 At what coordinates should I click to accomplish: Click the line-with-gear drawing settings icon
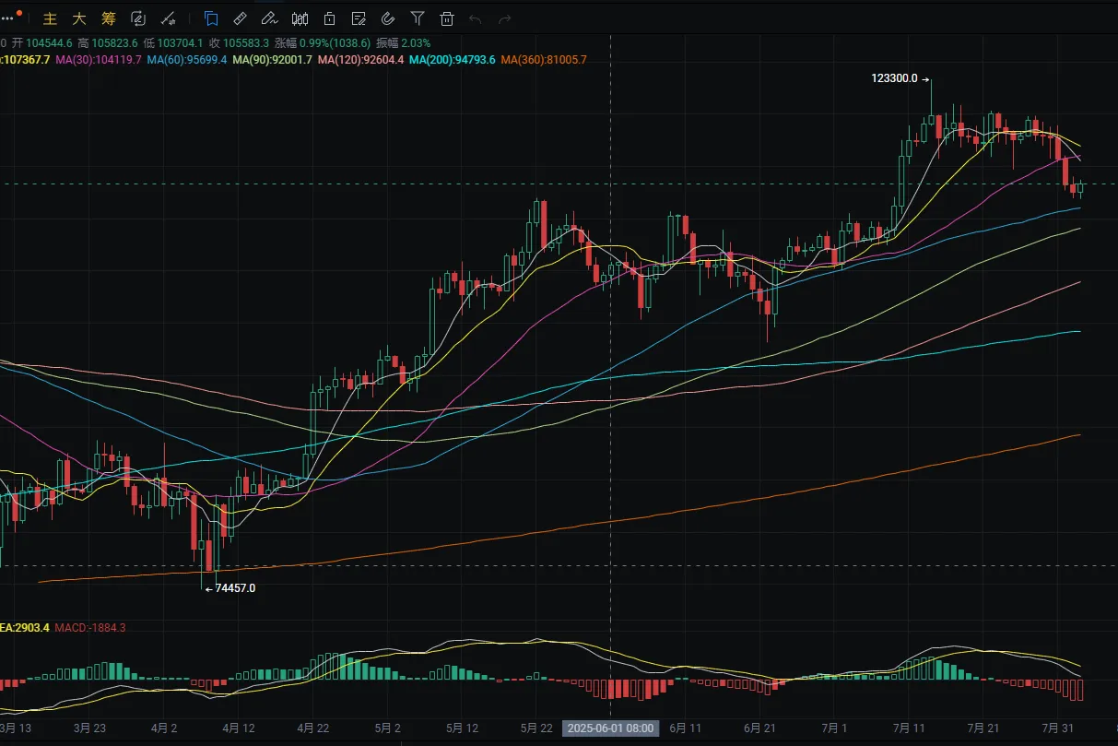coord(169,18)
